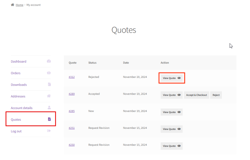Screen dimensions: 250x160
Task: Open quote #312 link
Action: click(x=71, y=77)
